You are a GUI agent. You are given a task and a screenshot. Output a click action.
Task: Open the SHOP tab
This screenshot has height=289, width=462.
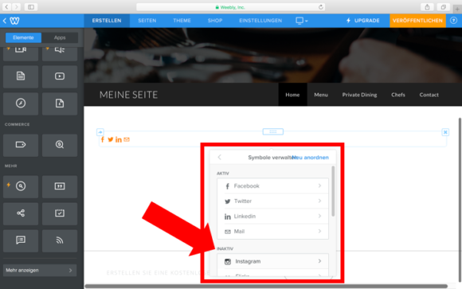(215, 21)
